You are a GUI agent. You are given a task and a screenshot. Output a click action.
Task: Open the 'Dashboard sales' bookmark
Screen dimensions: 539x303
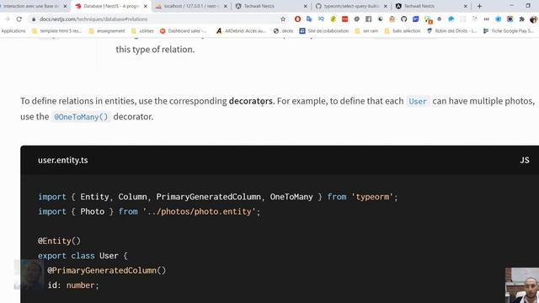tap(184, 31)
